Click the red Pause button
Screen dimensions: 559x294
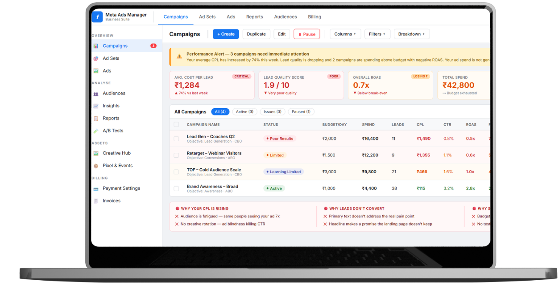click(307, 34)
